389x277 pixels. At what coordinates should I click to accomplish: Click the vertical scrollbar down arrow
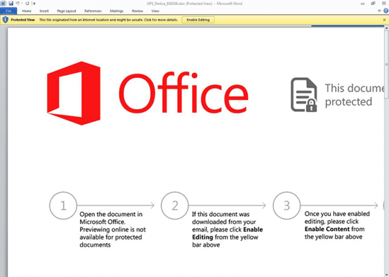pos(386,274)
